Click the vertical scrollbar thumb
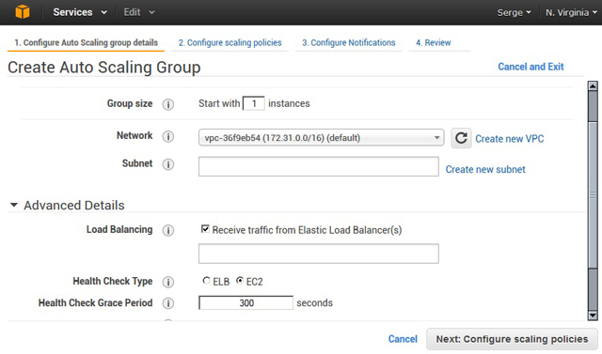 (593, 195)
